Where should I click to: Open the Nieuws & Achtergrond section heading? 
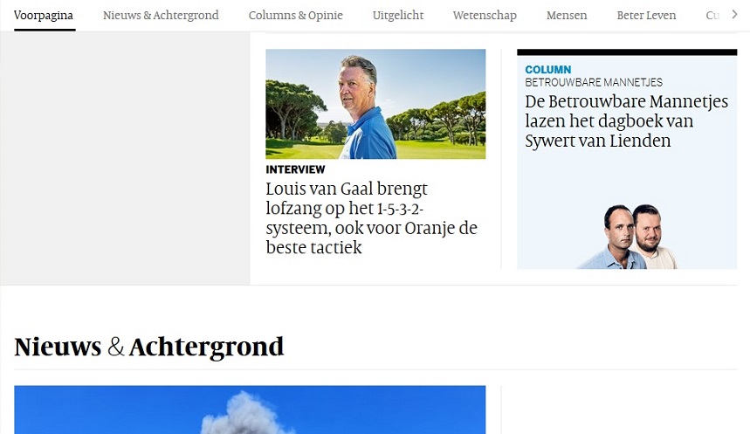(148, 347)
